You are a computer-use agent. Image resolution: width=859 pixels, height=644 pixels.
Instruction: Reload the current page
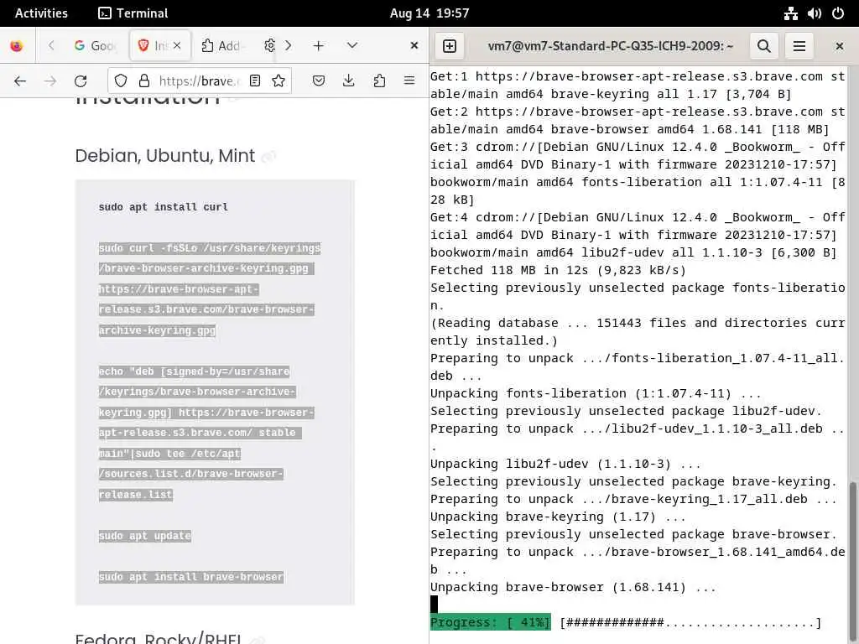(81, 81)
